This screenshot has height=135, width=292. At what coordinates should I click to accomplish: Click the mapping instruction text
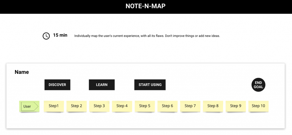pos(147,36)
